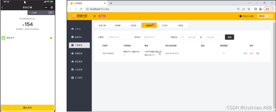Switch to the 已完成 tab
Image resolution: width=276 pixels, height=112 pixels.
coord(165,25)
